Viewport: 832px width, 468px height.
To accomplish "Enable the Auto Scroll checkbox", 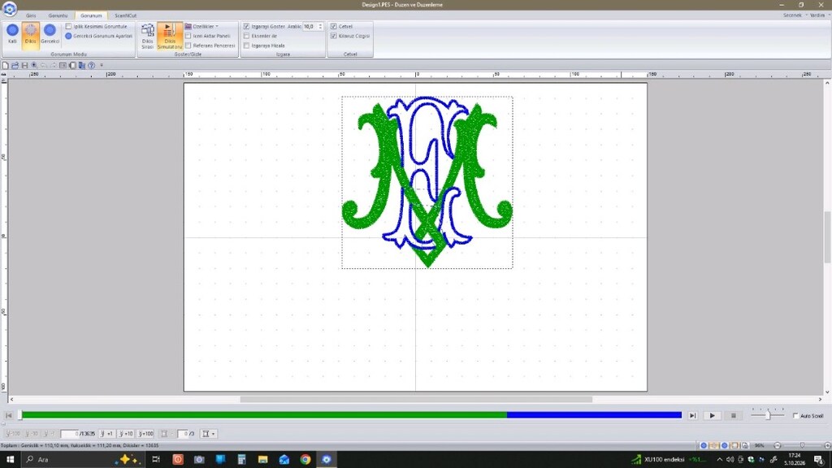I will tap(795, 415).
